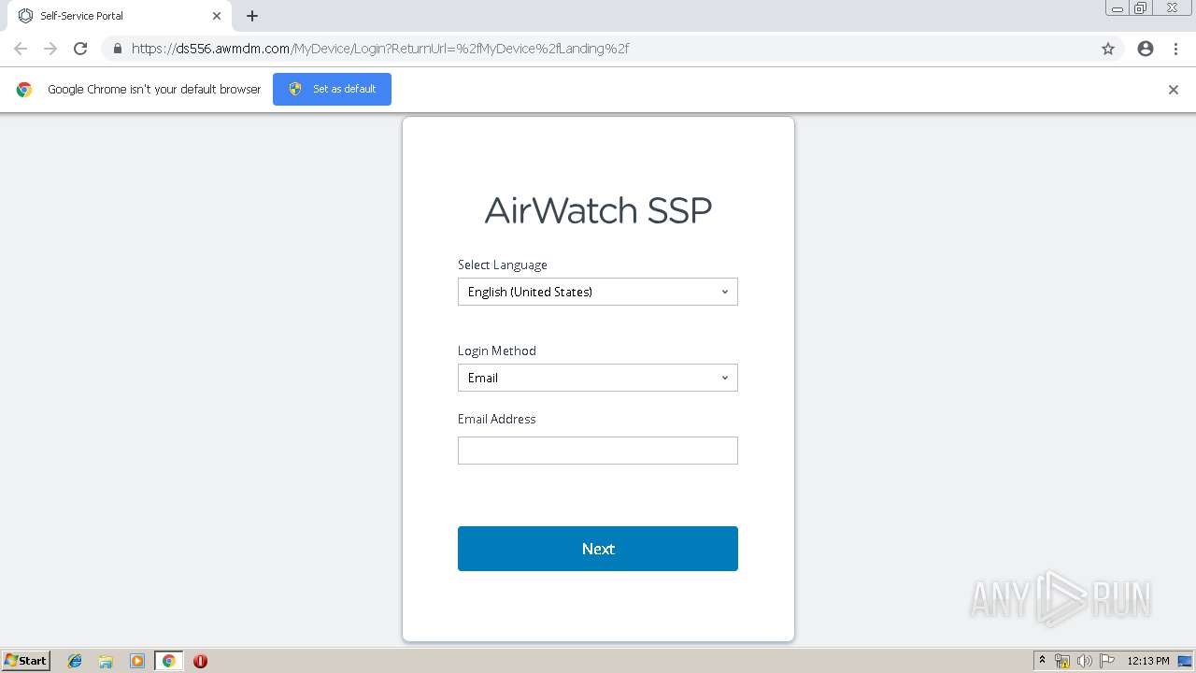Click the network tray icon
Viewport: 1196px width, 673px height.
[1062, 661]
